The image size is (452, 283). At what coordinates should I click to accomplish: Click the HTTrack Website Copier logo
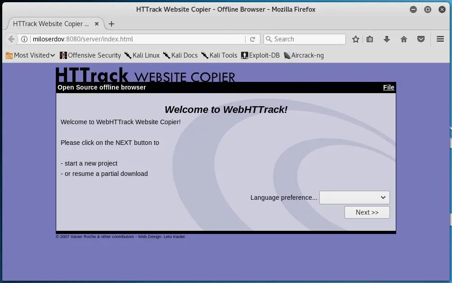(145, 75)
